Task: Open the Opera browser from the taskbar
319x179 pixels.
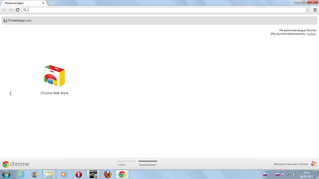Action: [79, 175]
